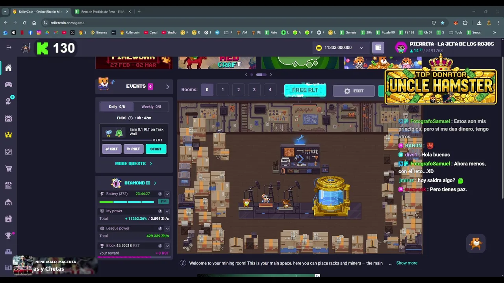Screen dimensions: 504x283
Task: Expand the League power section dropdown
Action: click(167, 228)
